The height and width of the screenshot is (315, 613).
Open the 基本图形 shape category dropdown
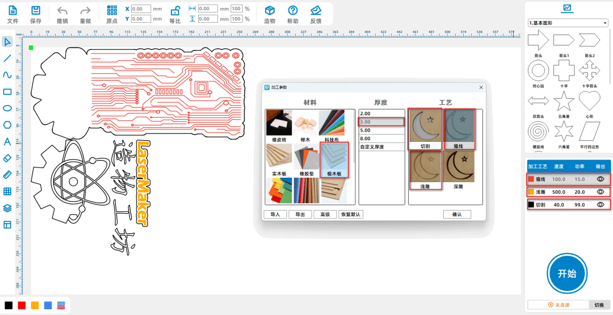click(567, 23)
